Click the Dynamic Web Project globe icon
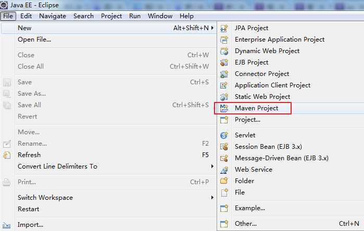Image resolution: width=364 pixels, height=231 pixels. tap(224, 51)
